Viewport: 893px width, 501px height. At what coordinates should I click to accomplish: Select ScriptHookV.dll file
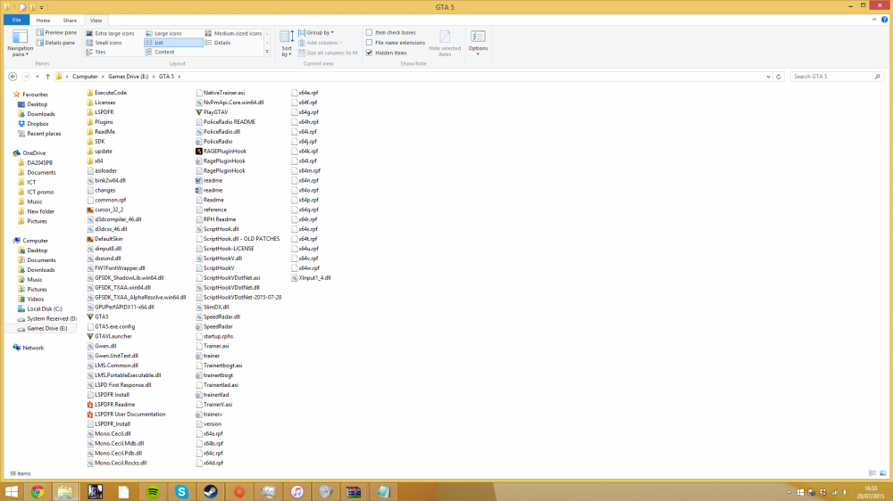coord(220,259)
